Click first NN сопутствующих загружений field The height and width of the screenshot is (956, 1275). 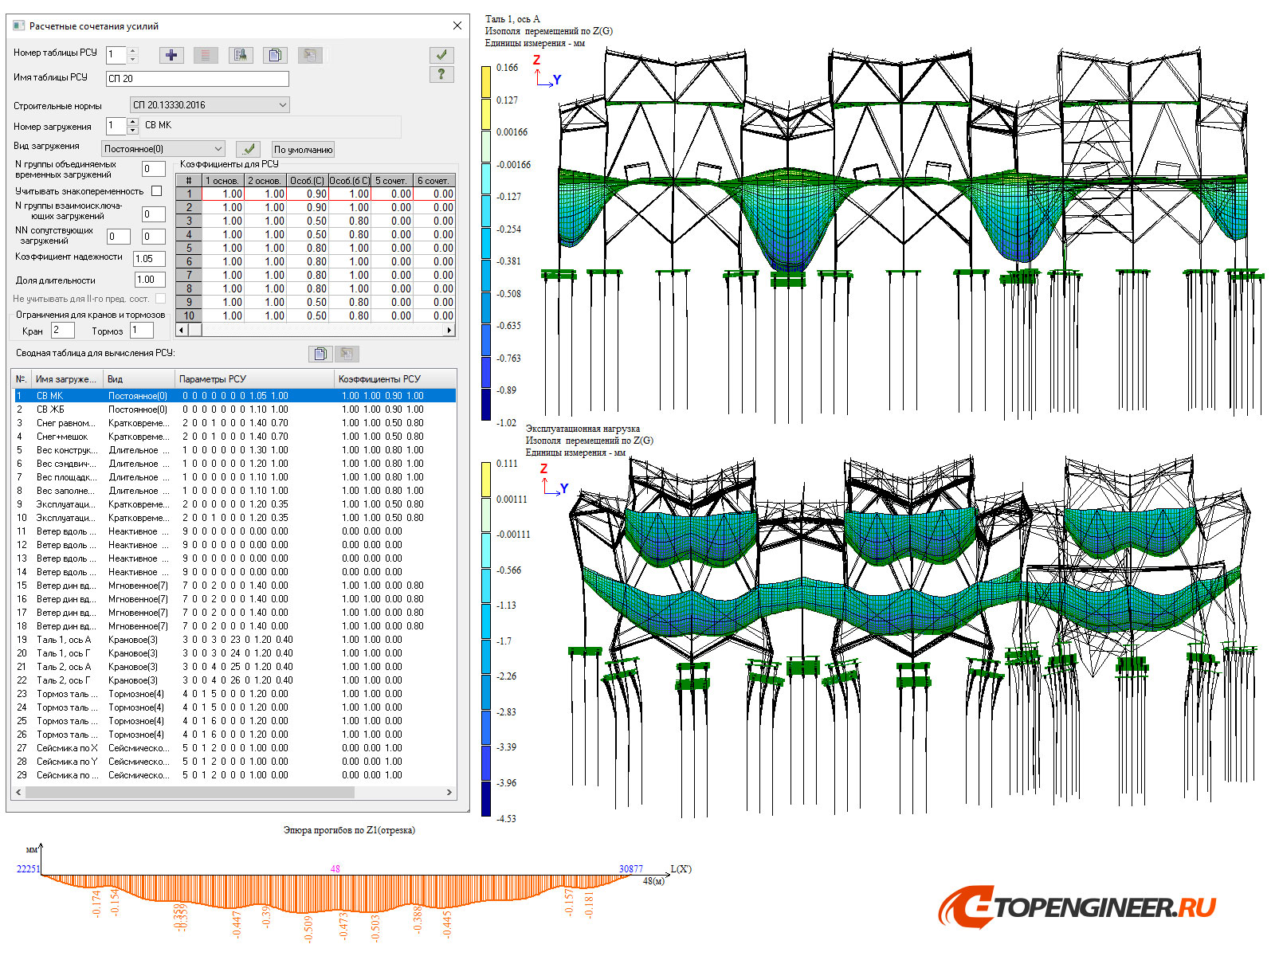click(119, 237)
